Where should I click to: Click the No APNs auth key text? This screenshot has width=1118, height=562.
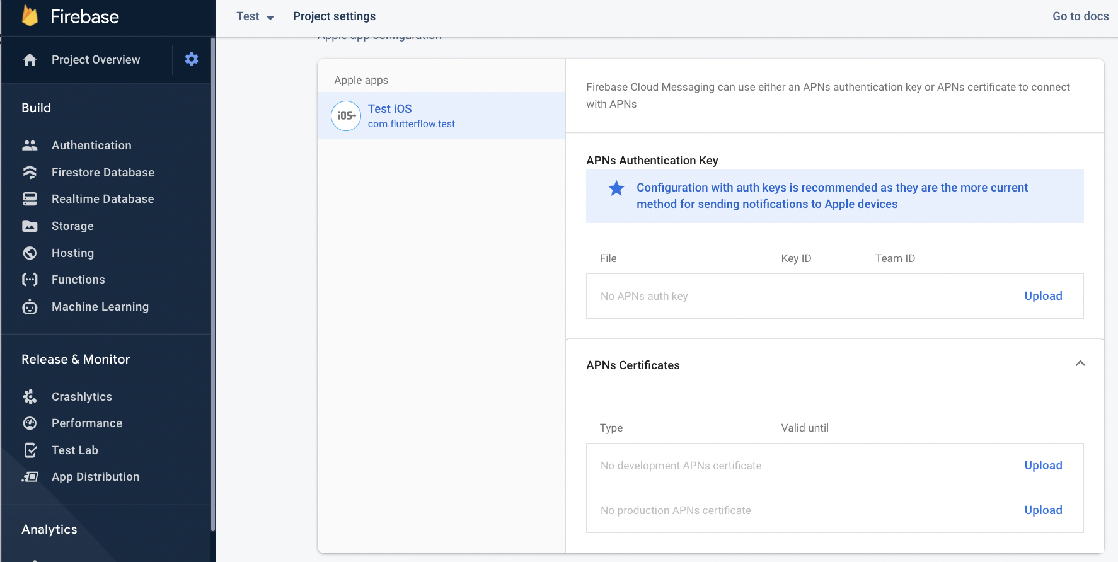tap(644, 296)
